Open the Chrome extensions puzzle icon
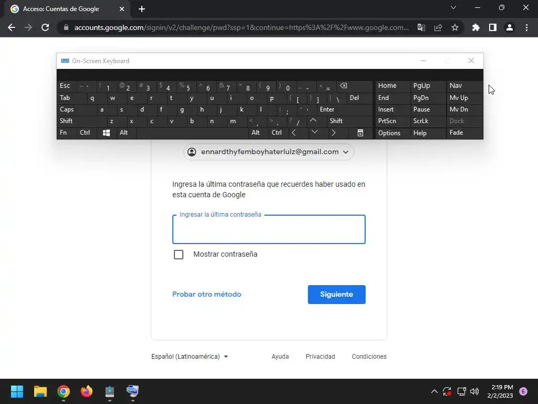Image resolution: width=538 pixels, height=404 pixels. tap(475, 27)
